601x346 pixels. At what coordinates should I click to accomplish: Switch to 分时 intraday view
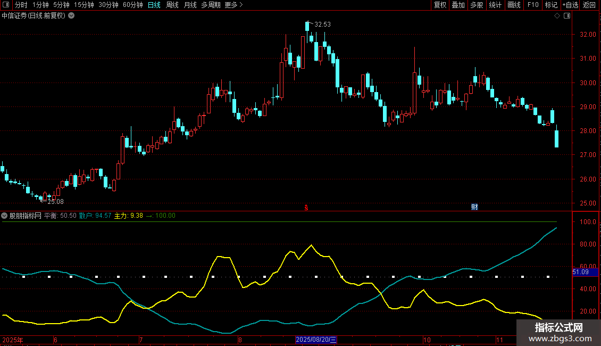tap(21, 5)
